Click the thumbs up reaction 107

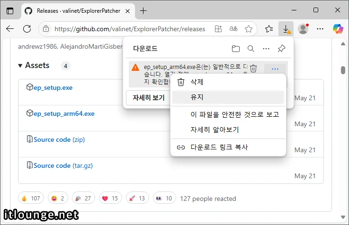[x=31, y=198]
